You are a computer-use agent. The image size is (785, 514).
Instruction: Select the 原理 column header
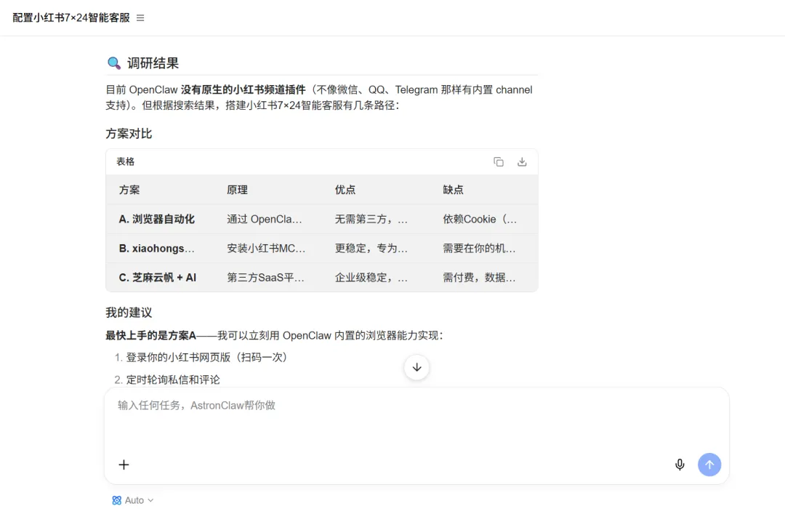coord(237,190)
